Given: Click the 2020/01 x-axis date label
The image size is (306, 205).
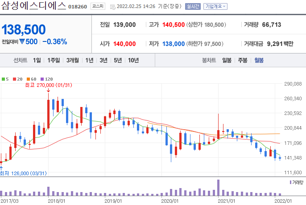Looking at the screenshot, I should click(170, 201).
